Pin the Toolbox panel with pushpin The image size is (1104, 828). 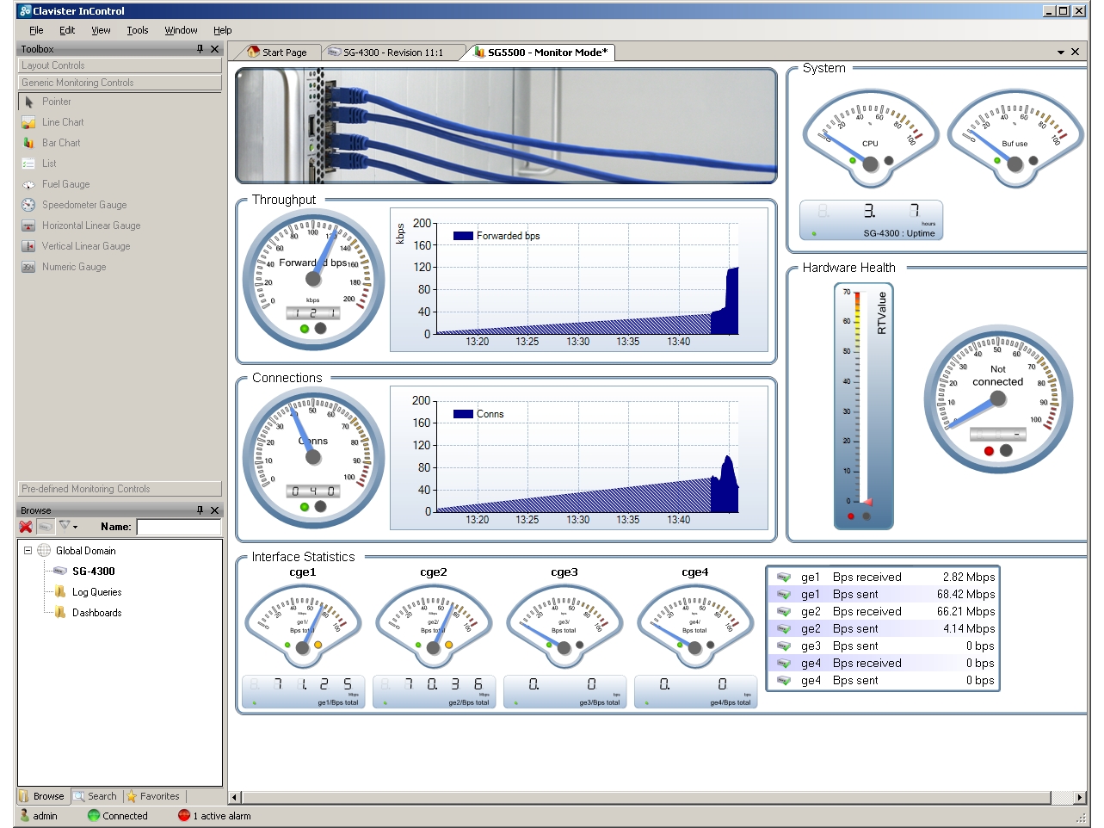pyautogui.click(x=200, y=49)
